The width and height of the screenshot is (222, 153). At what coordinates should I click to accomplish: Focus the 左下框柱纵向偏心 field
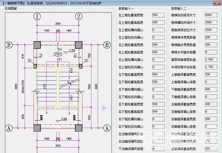tap(158, 97)
